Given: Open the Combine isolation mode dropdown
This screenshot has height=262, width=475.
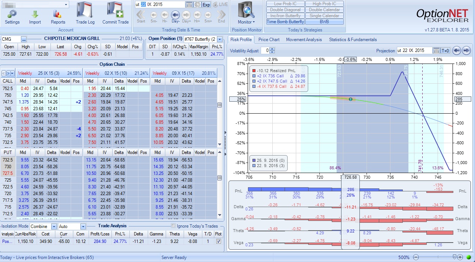Looking at the screenshot, I should [x=54, y=226].
